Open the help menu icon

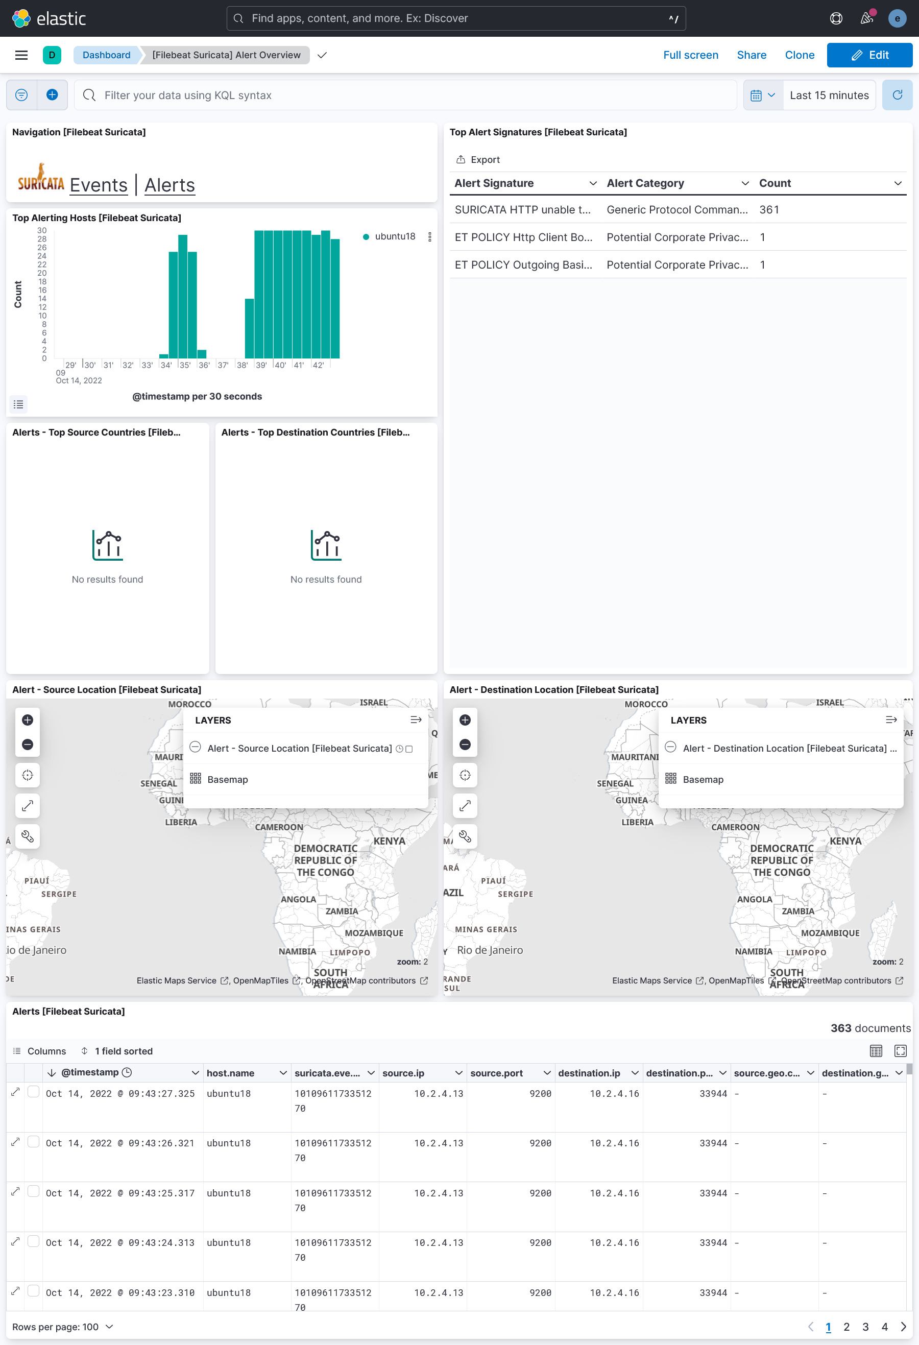tap(836, 18)
